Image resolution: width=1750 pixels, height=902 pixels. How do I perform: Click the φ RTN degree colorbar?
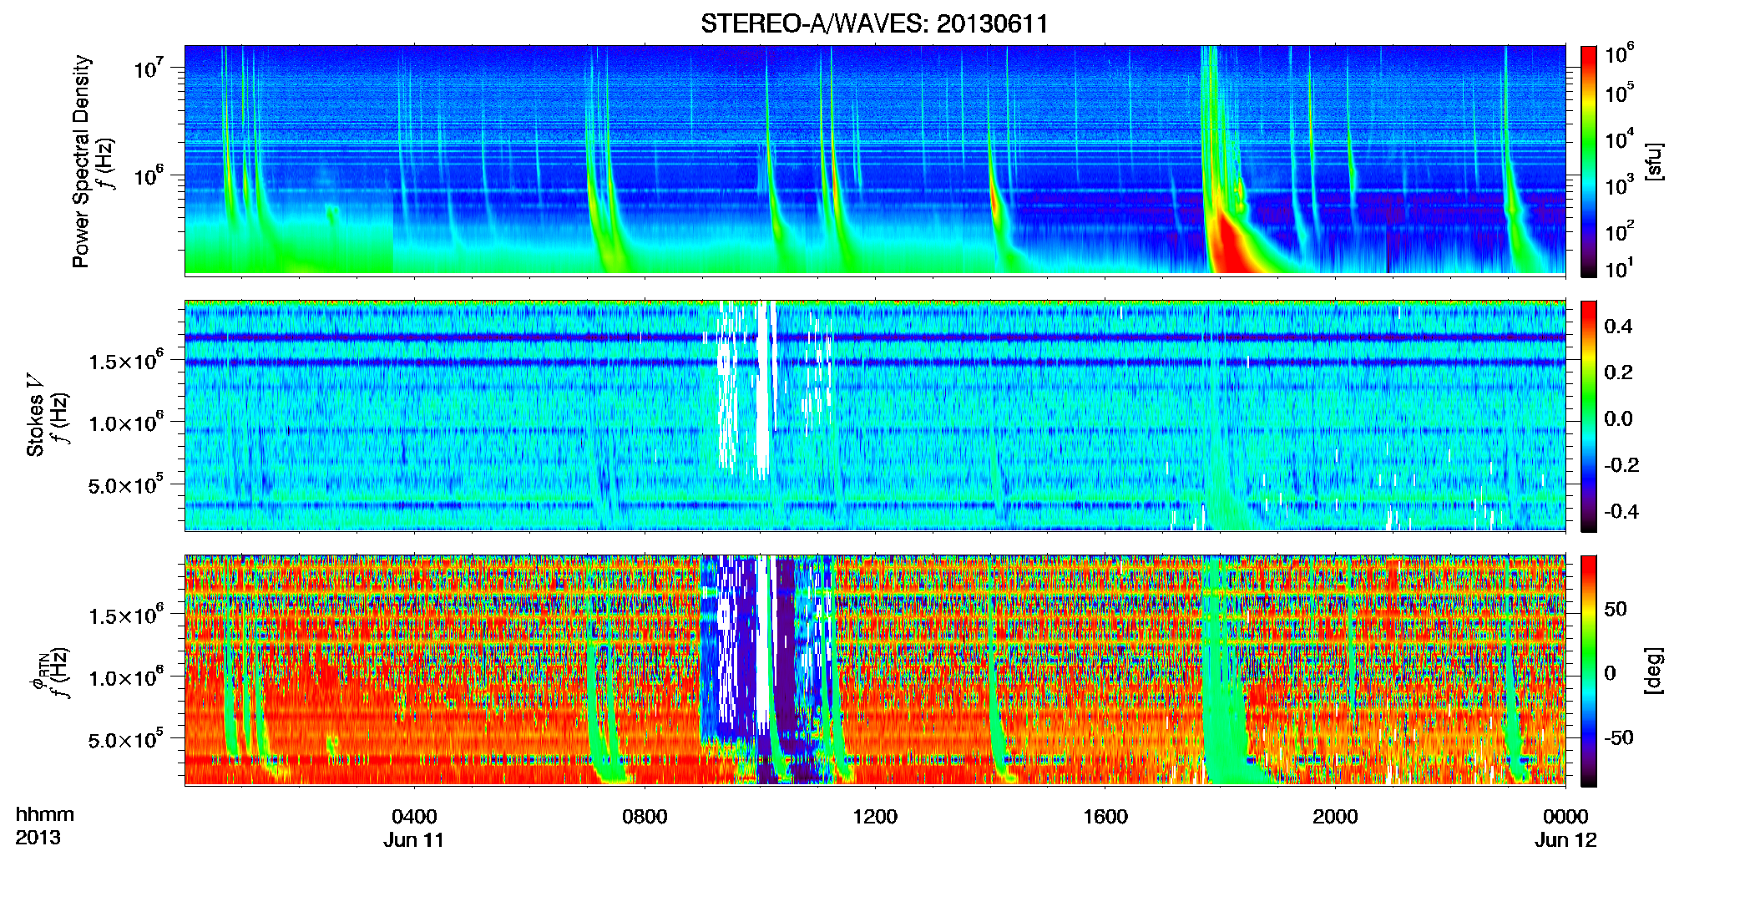1589,671
